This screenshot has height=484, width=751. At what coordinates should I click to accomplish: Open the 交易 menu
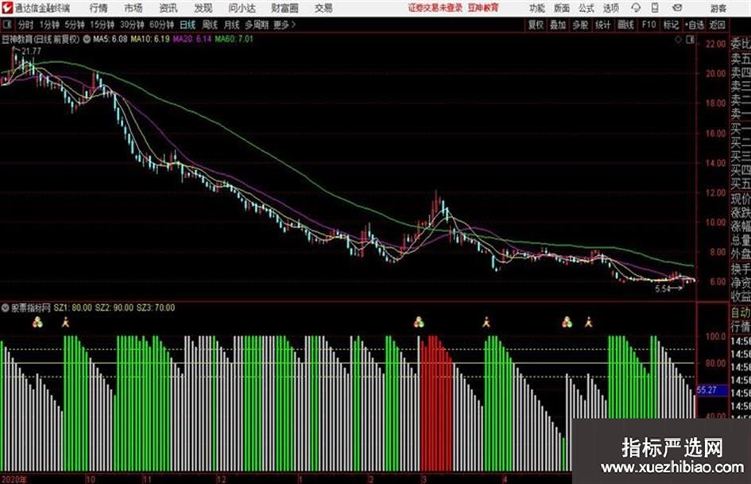pyautogui.click(x=323, y=8)
